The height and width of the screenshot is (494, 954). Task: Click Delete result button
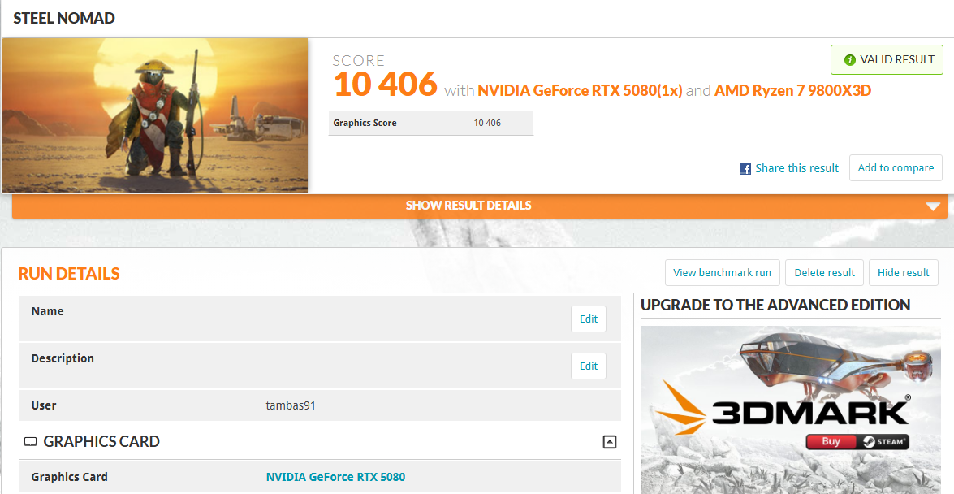click(x=824, y=272)
